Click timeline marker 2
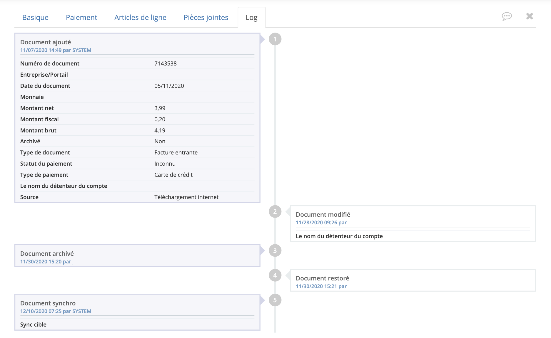The image size is (551, 338). pyautogui.click(x=275, y=211)
